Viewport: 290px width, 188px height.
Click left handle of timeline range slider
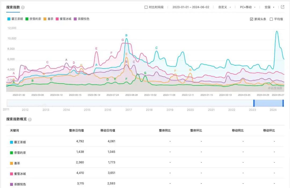coord(254,103)
